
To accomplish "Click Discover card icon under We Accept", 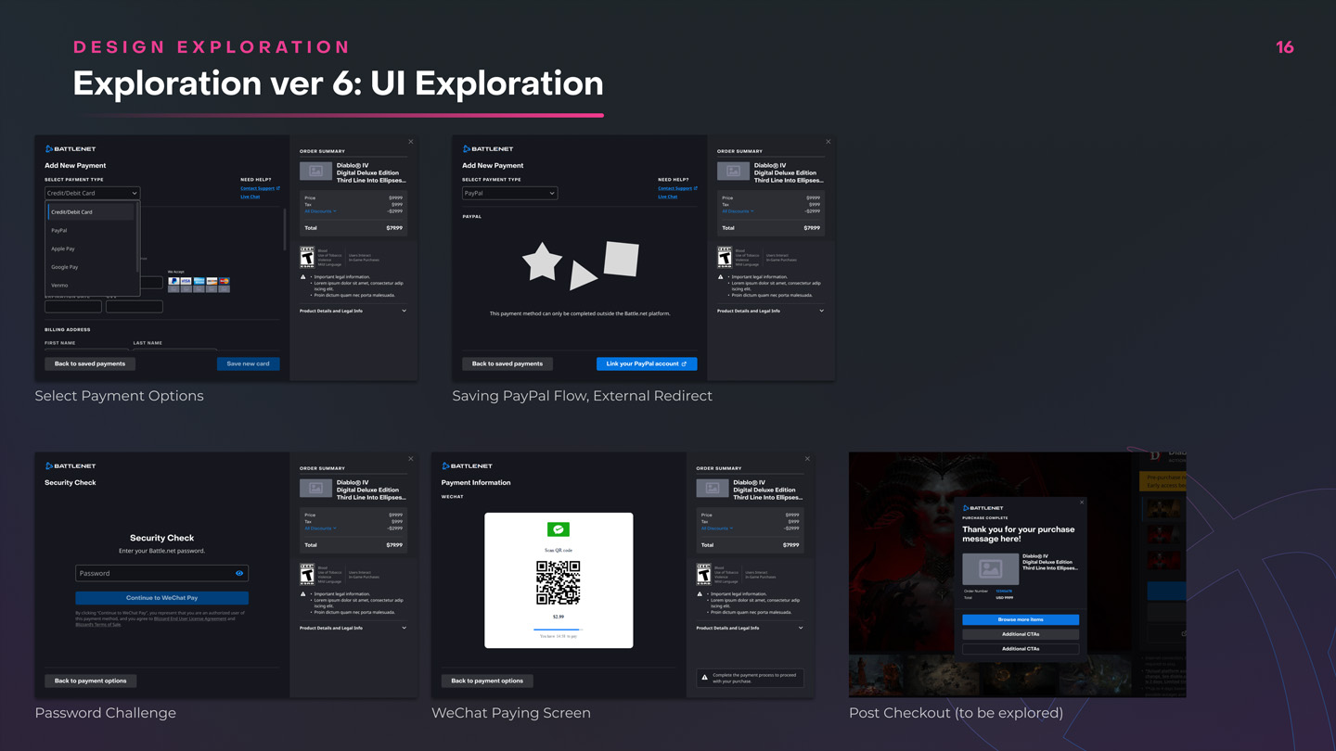I will pyautogui.click(x=212, y=281).
